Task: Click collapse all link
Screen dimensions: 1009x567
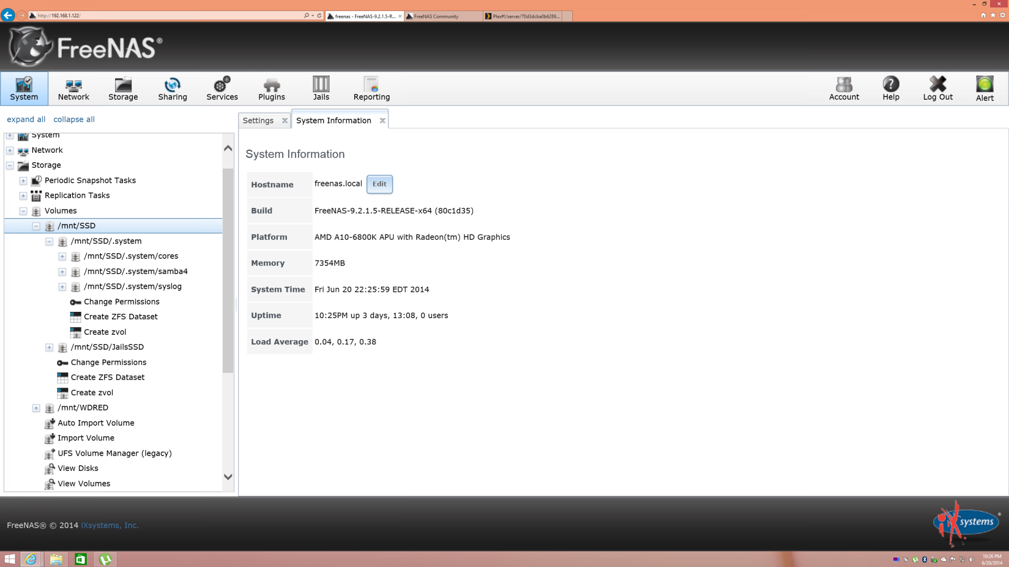Action: (x=74, y=119)
